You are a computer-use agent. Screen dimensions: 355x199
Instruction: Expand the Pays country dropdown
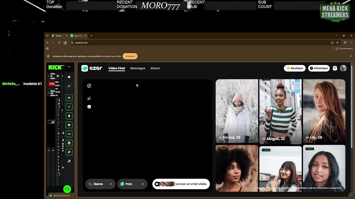[x=132, y=184]
